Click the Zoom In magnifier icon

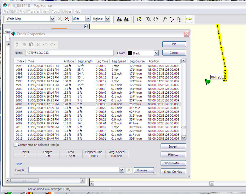point(60,19)
